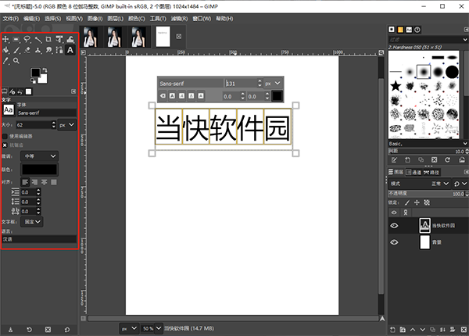Enable the 使用编辑器 checkbox

[x=5, y=136]
